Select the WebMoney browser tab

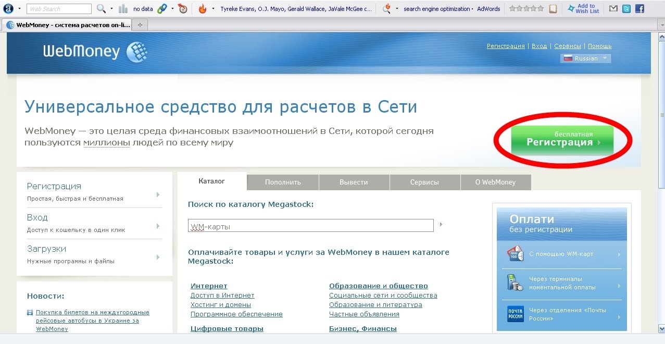[67, 25]
